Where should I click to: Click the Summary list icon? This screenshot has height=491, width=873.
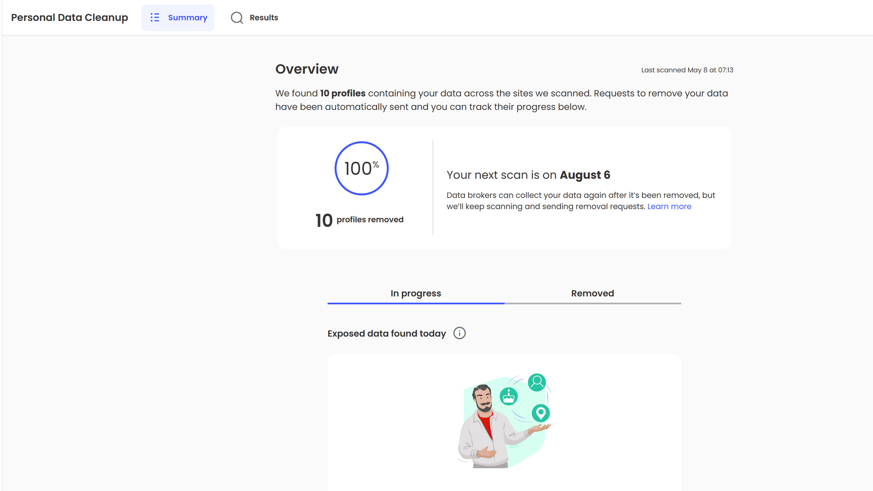[155, 17]
